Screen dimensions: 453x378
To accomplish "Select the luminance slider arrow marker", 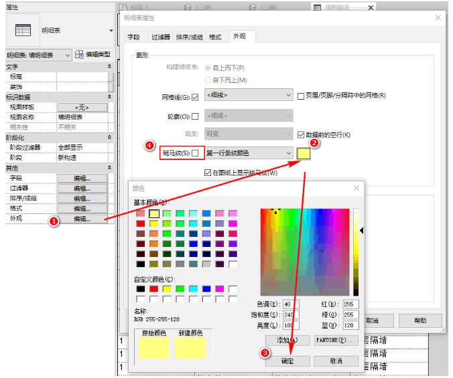I will click(361, 230).
